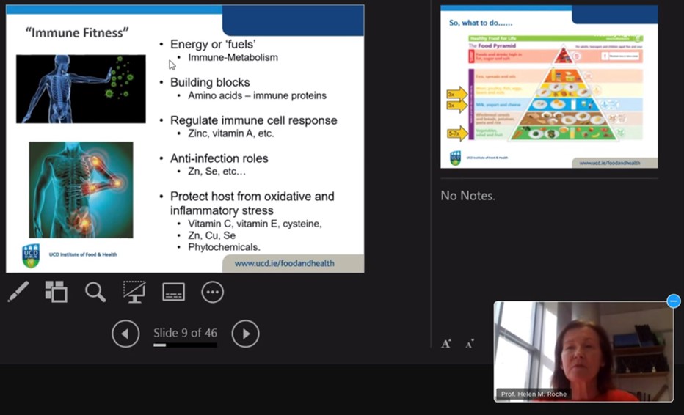Screen dimensions: 684x415
Task: Open the see all slides grid
Action: pyautogui.click(x=56, y=292)
